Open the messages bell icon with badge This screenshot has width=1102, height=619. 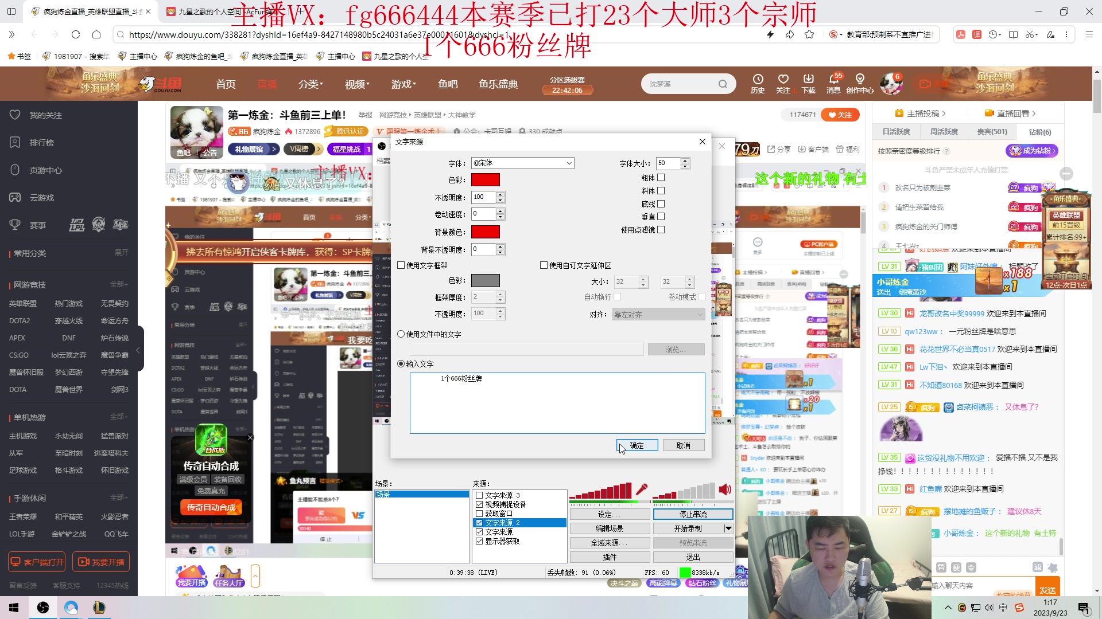click(x=833, y=80)
